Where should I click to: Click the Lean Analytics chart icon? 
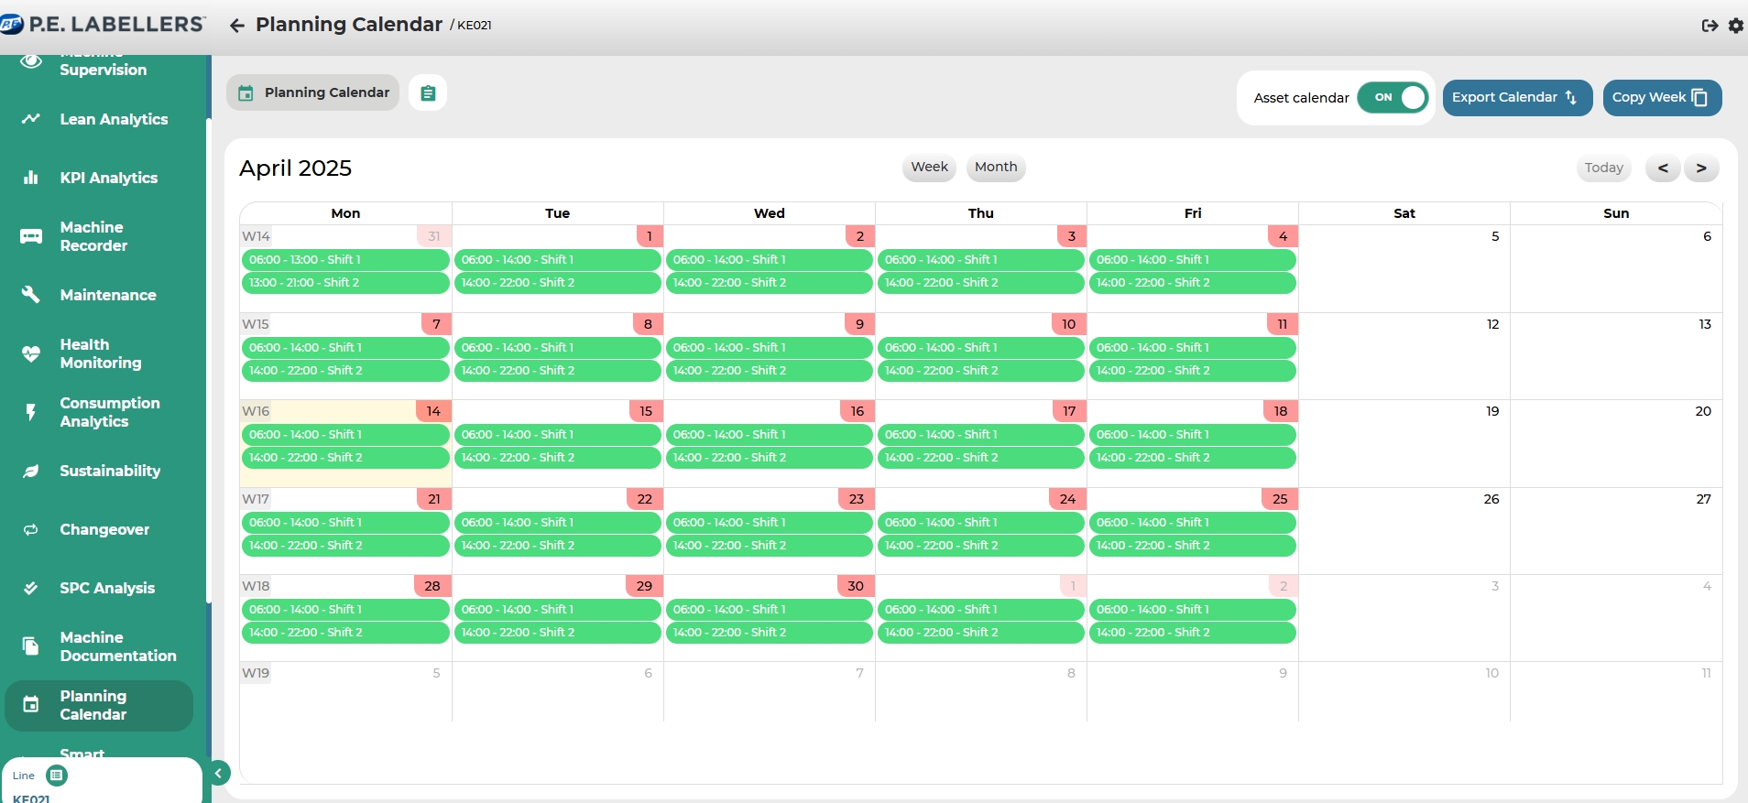tap(31, 119)
